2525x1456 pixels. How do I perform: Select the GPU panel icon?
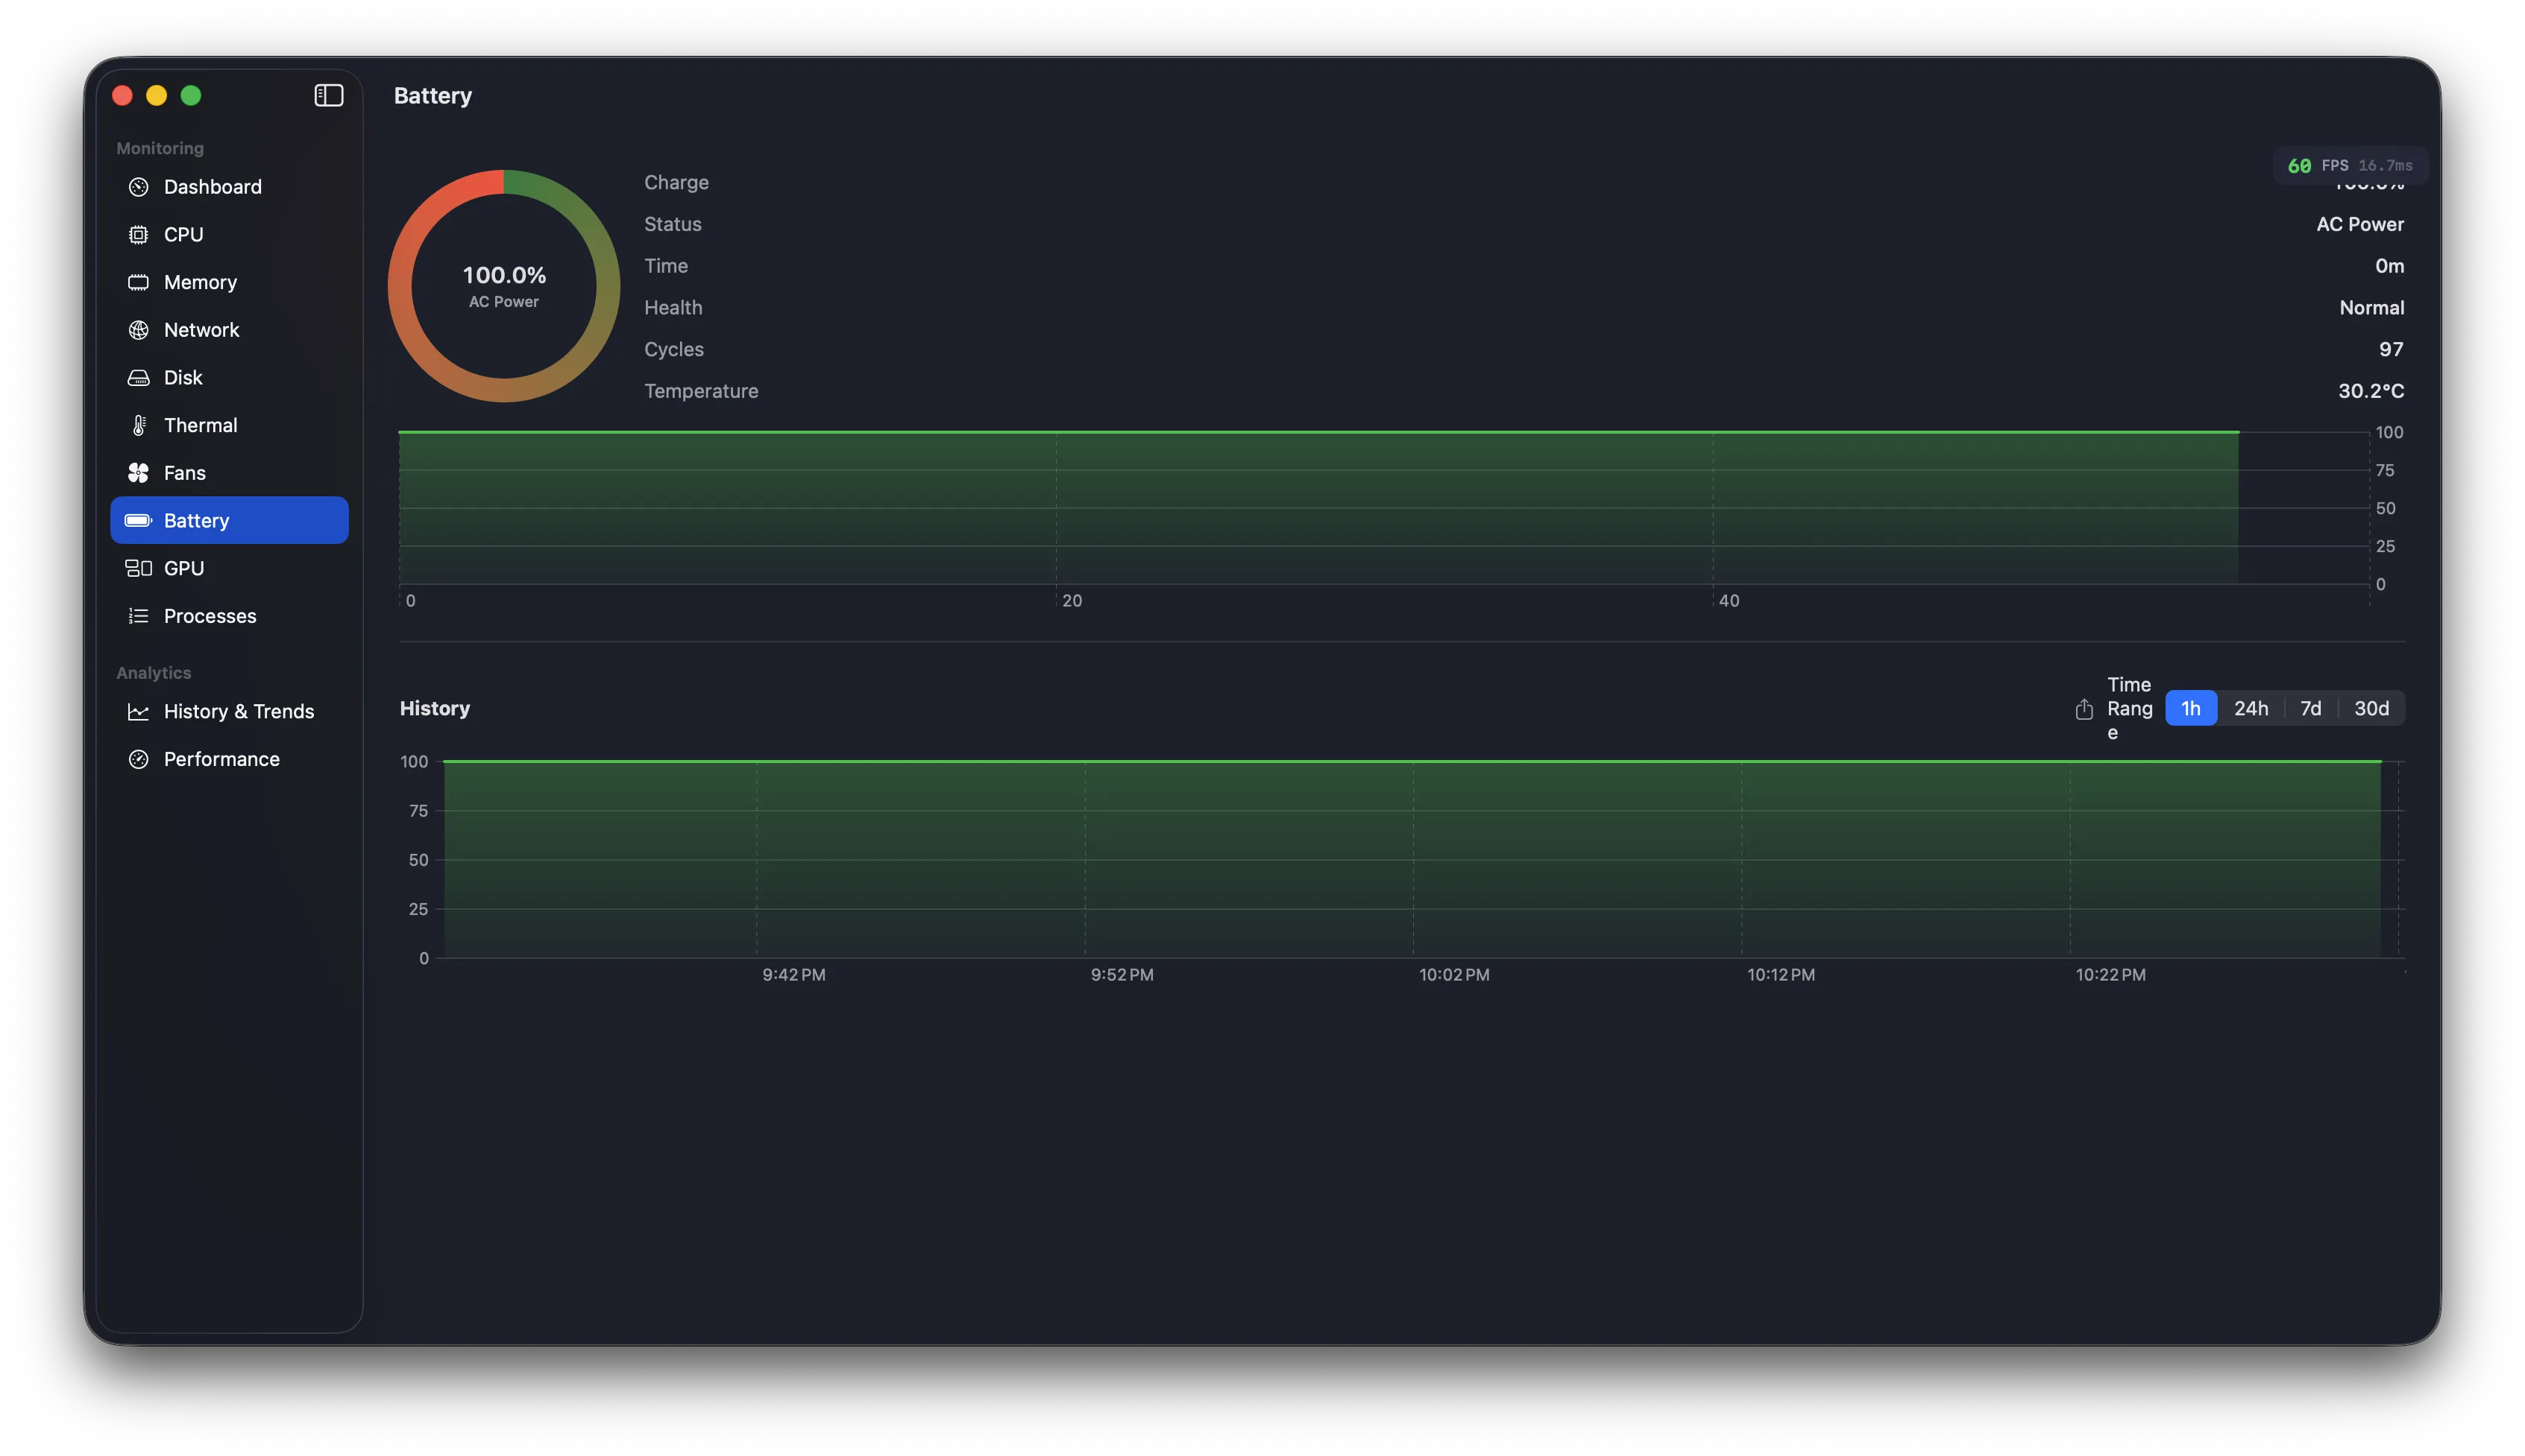[x=138, y=567]
